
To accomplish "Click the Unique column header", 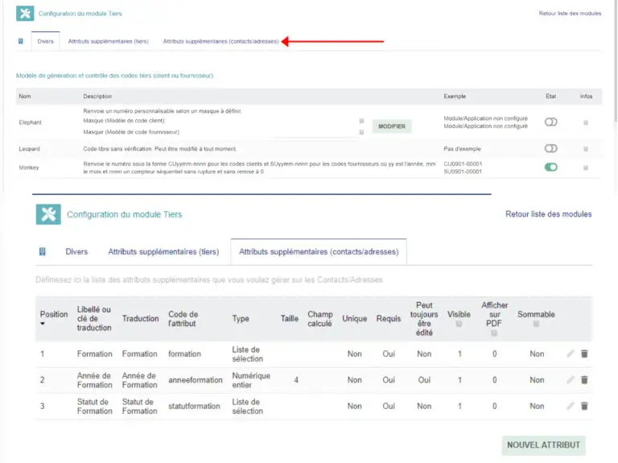I will point(354,319).
